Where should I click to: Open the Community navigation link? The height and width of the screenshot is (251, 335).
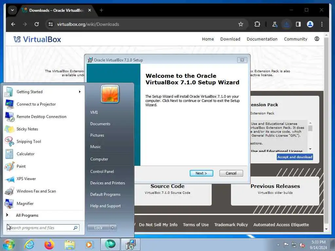[295, 39]
